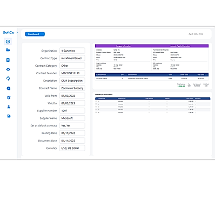Open the Contract Category field showing Other
The width and height of the screenshot is (215, 198).
tap(72, 66)
